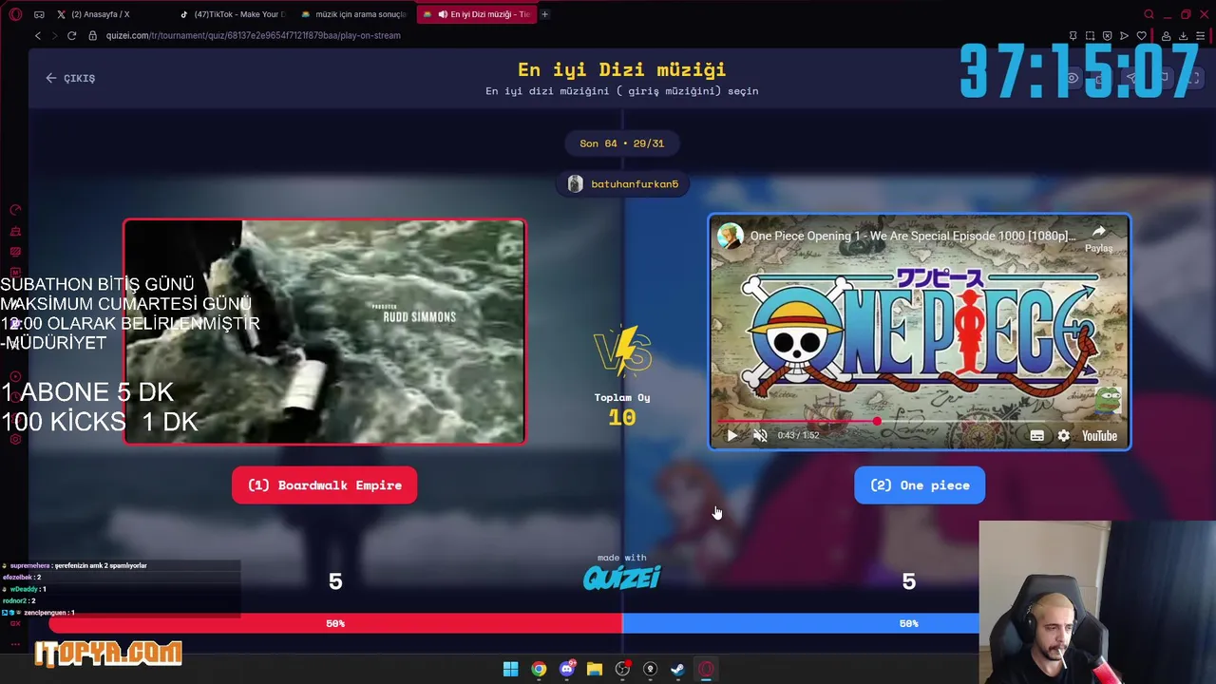
Task: Click the ÇIKIŞ exit link
Action: coord(70,78)
